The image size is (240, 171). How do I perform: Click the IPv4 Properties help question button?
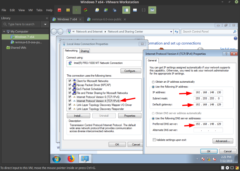tap(226, 54)
